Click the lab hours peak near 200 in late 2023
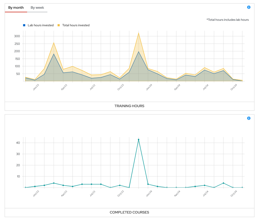 139,52
